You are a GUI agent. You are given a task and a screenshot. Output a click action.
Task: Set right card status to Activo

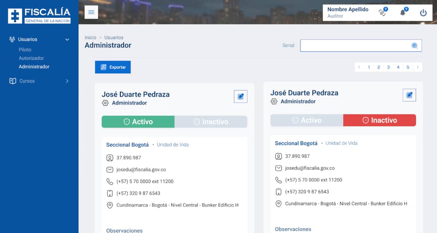point(306,120)
